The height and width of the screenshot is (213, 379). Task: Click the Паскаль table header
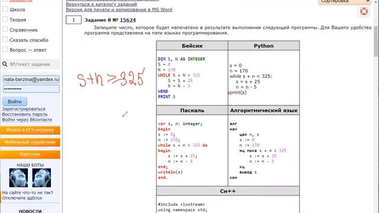click(192, 111)
